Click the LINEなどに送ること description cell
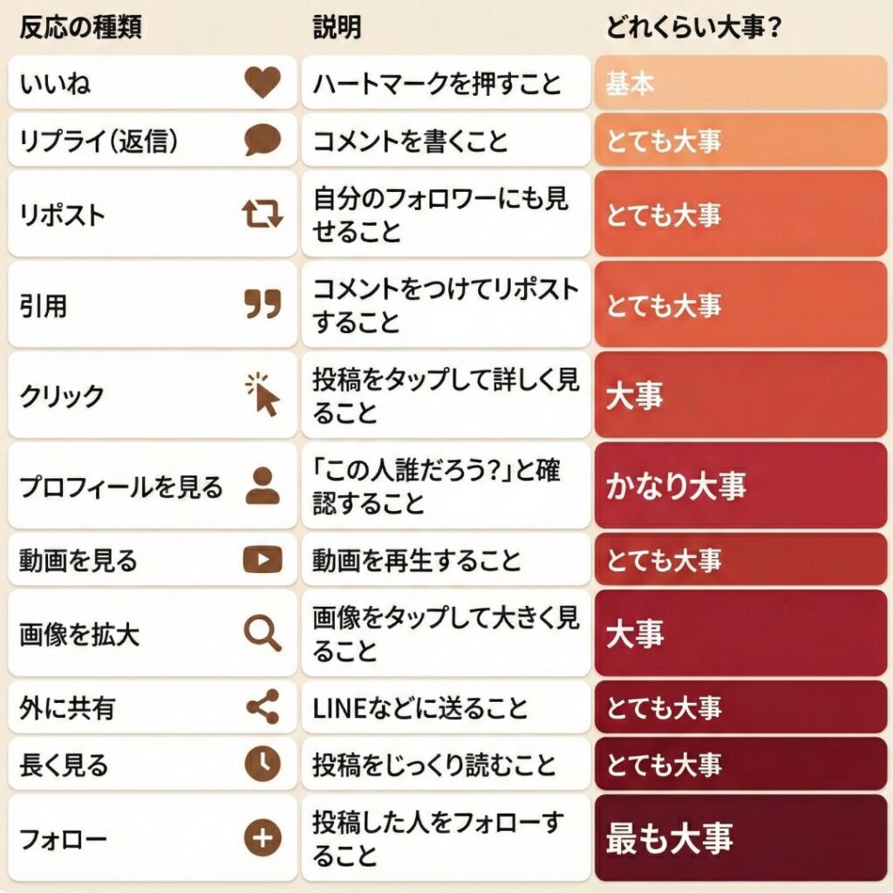893x893 pixels. pos(446,707)
